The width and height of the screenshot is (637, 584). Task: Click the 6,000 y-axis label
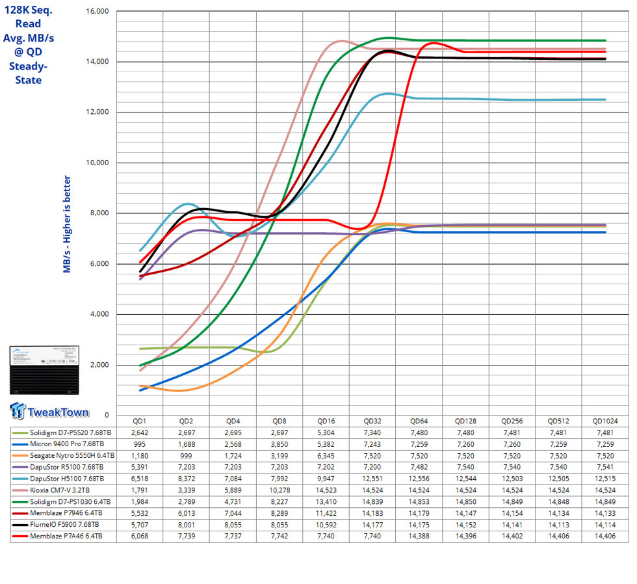99,264
